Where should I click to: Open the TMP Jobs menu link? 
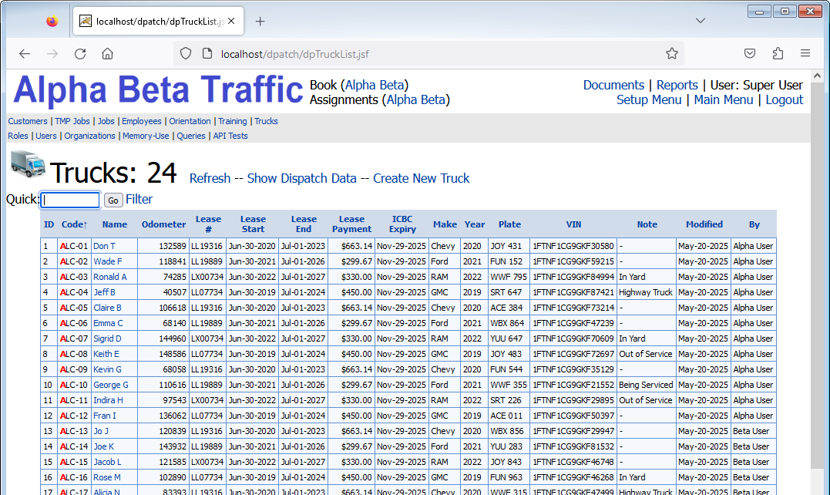click(x=72, y=121)
